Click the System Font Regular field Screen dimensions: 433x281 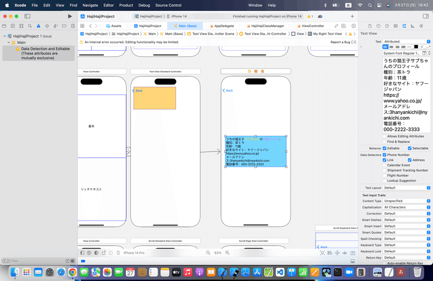coord(402,53)
